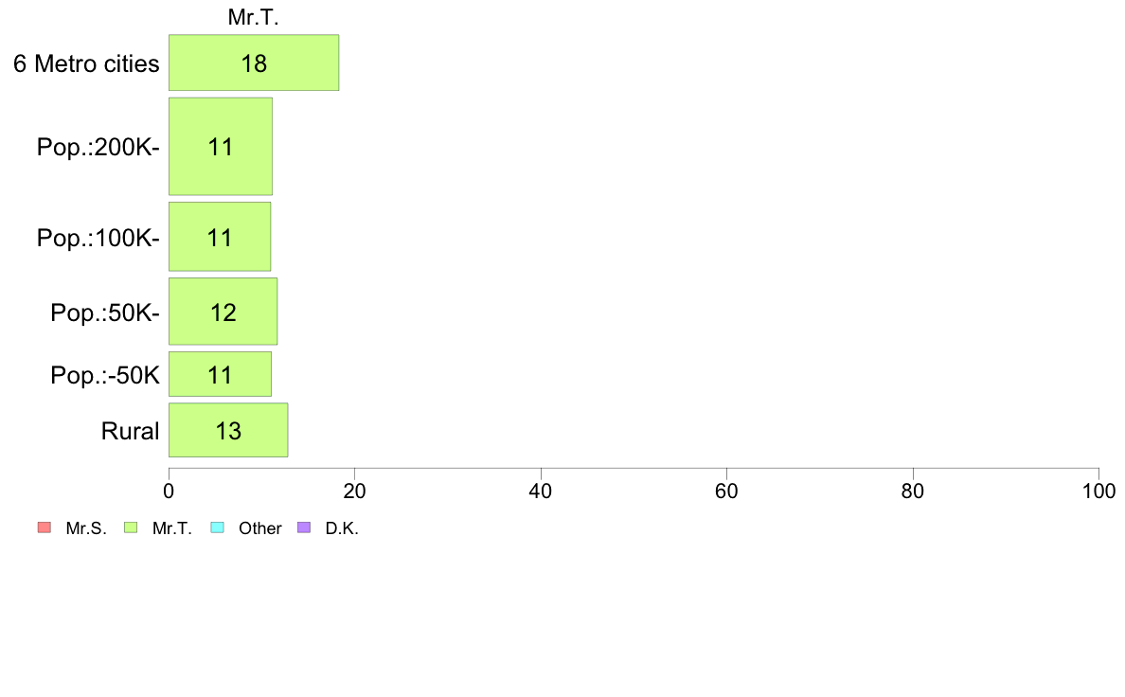Click the axis tick labeled 100

point(1098,491)
